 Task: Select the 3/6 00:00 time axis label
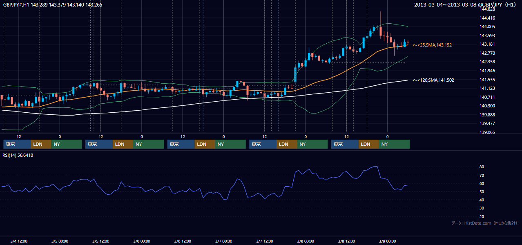[x=142, y=241]
